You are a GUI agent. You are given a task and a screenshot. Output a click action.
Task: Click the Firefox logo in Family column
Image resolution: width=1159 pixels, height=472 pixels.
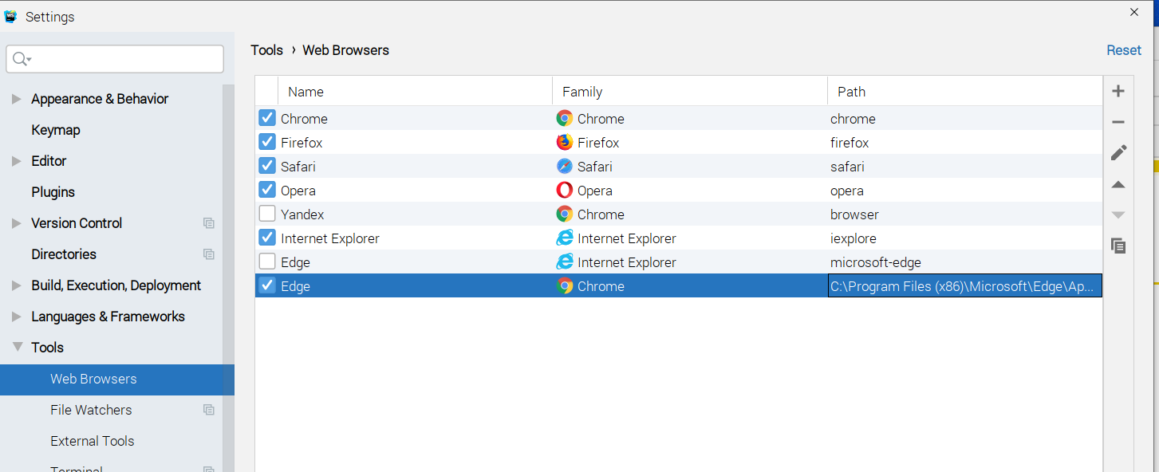(x=565, y=143)
